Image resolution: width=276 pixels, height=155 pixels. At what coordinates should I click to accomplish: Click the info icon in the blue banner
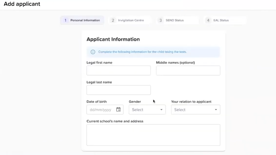(93, 52)
